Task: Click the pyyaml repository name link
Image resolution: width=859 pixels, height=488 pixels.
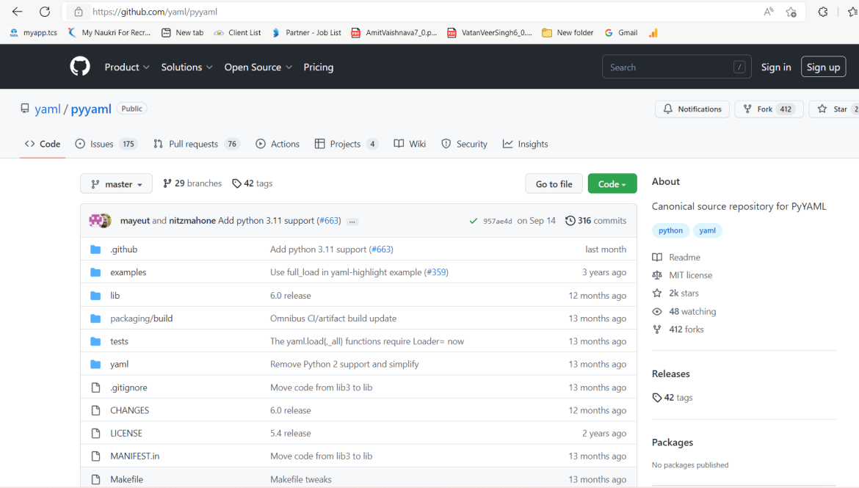Action: pyautogui.click(x=91, y=109)
